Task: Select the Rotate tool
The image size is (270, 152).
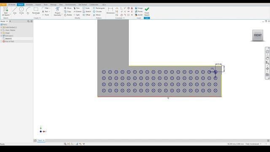Action: (x=68, y=15)
